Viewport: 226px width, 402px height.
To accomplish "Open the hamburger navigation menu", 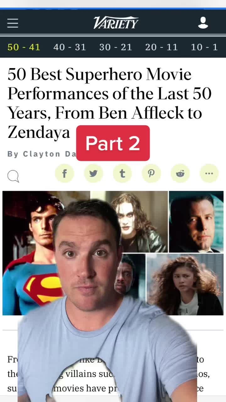I will click(13, 23).
